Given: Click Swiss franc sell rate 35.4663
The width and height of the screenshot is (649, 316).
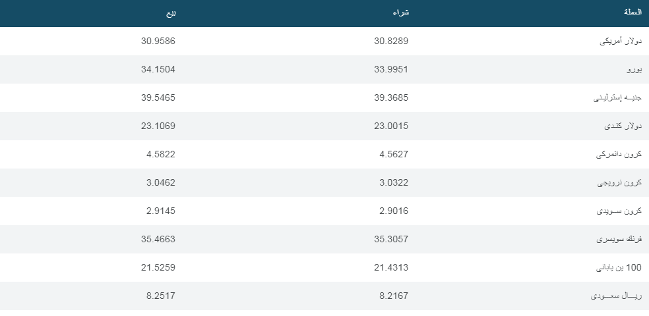Looking at the screenshot, I should (158, 239).
